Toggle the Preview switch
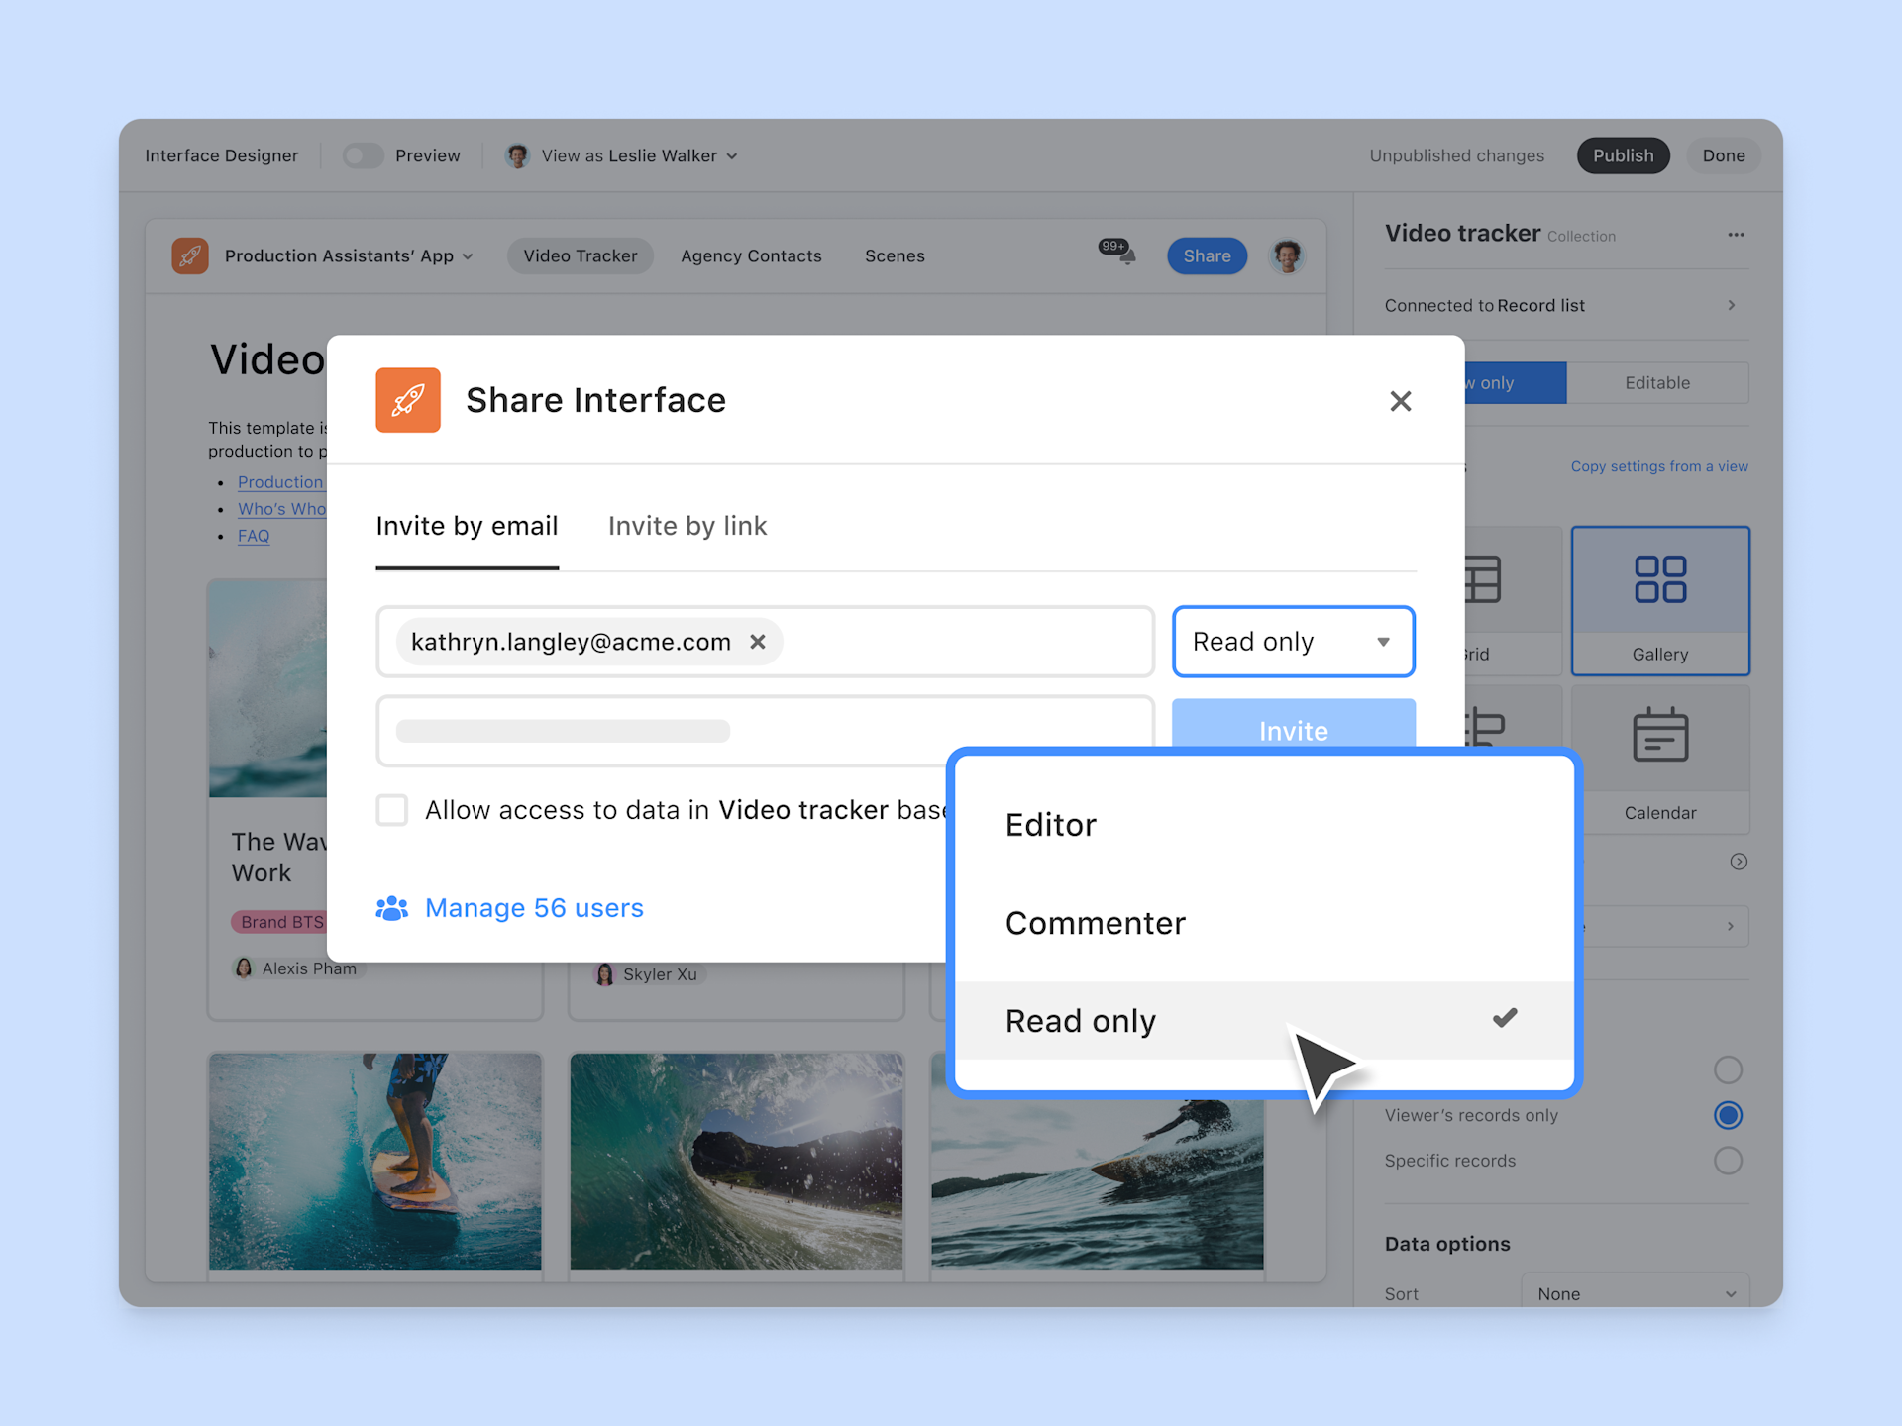This screenshot has width=1902, height=1426. pyautogui.click(x=363, y=155)
